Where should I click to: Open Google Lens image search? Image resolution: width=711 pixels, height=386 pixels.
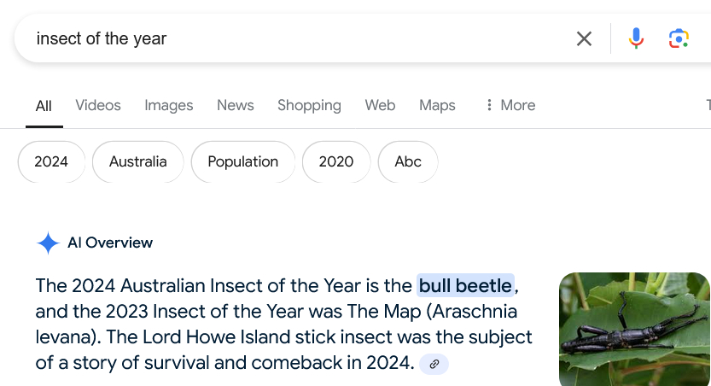(x=679, y=38)
